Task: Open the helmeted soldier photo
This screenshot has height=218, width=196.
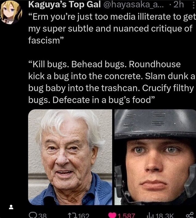Action: pyautogui.click(x=155, y=157)
